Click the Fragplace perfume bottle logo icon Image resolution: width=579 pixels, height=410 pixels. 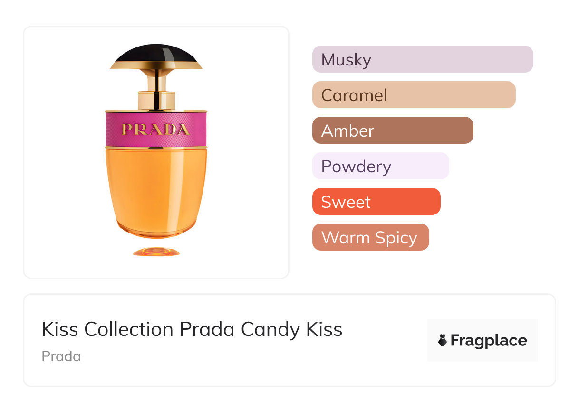click(443, 341)
